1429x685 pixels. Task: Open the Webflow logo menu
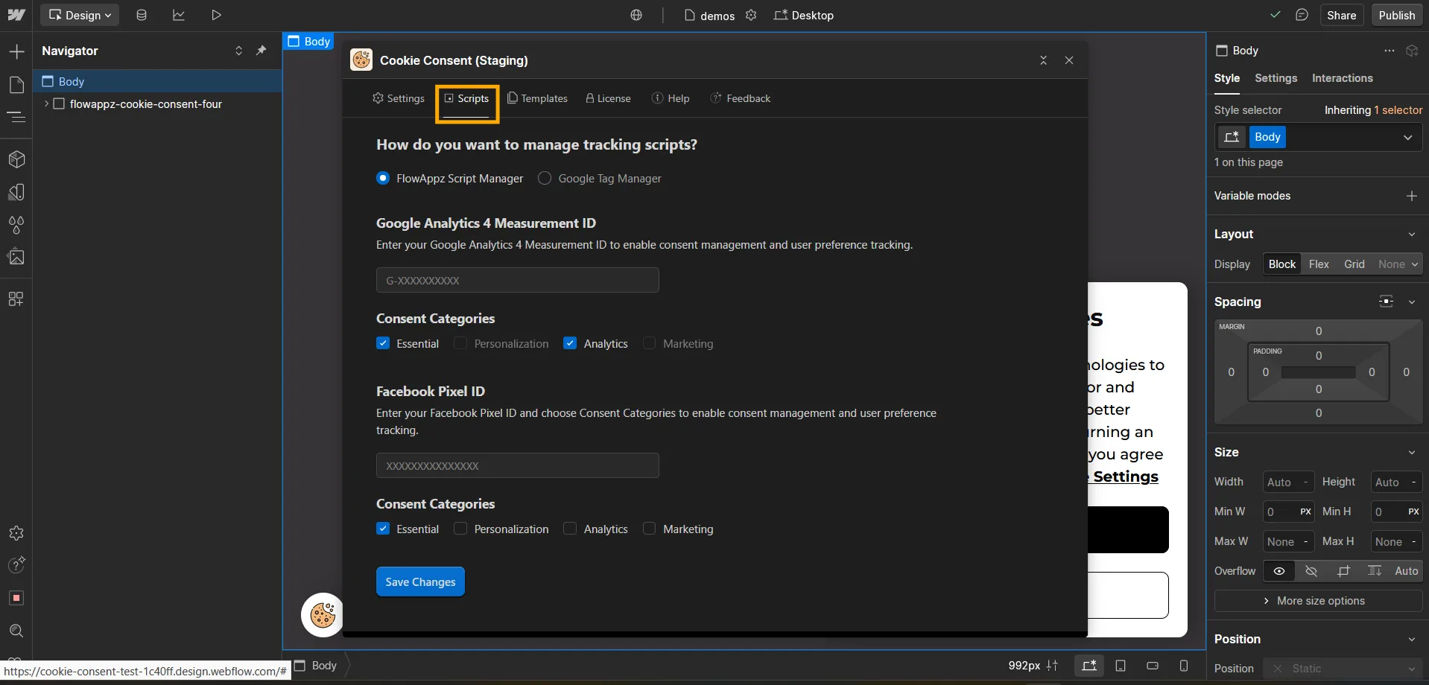(16, 15)
